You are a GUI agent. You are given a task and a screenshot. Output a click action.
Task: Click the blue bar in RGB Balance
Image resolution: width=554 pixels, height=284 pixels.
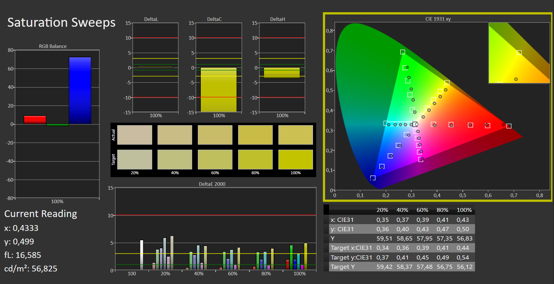pyautogui.click(x=80, y=90)
